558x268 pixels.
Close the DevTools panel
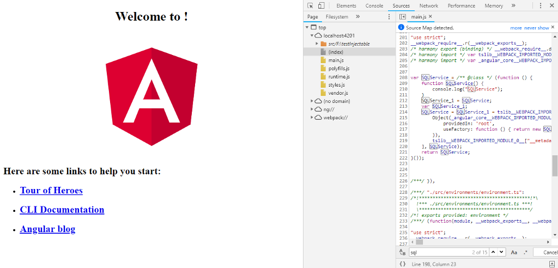tap(551, 5)
